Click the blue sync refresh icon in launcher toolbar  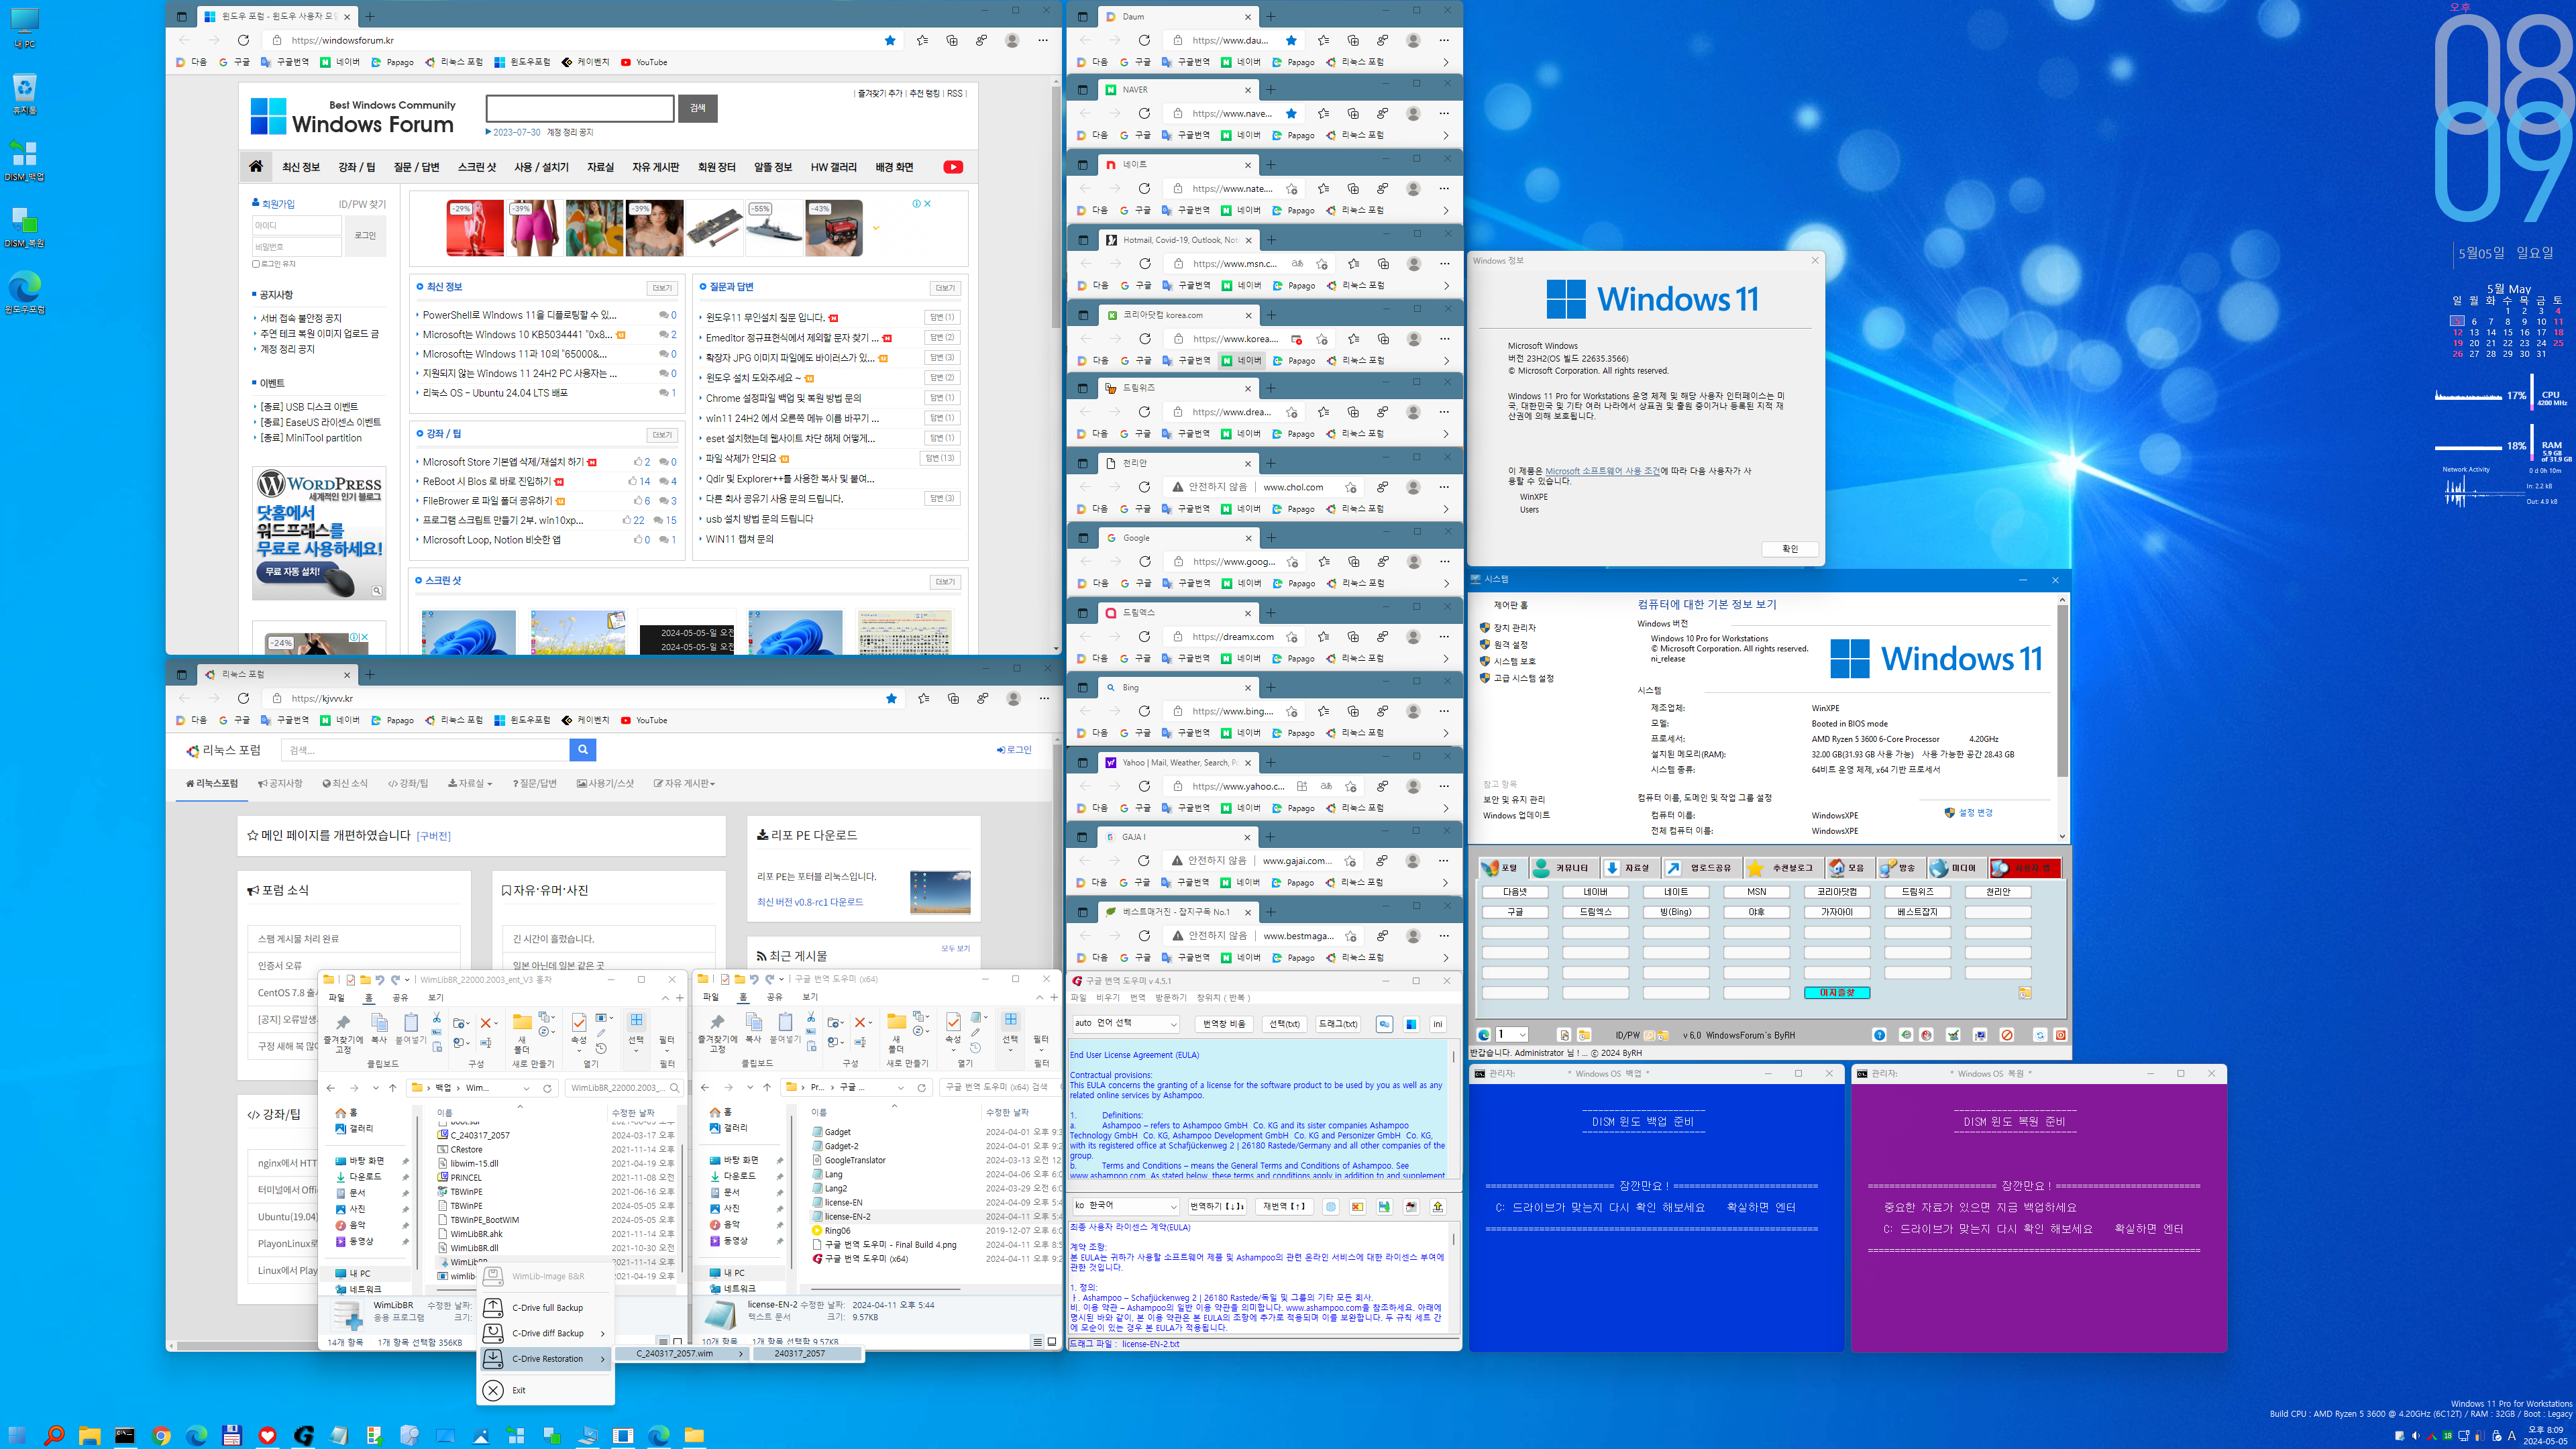tap(2040, 1035)
